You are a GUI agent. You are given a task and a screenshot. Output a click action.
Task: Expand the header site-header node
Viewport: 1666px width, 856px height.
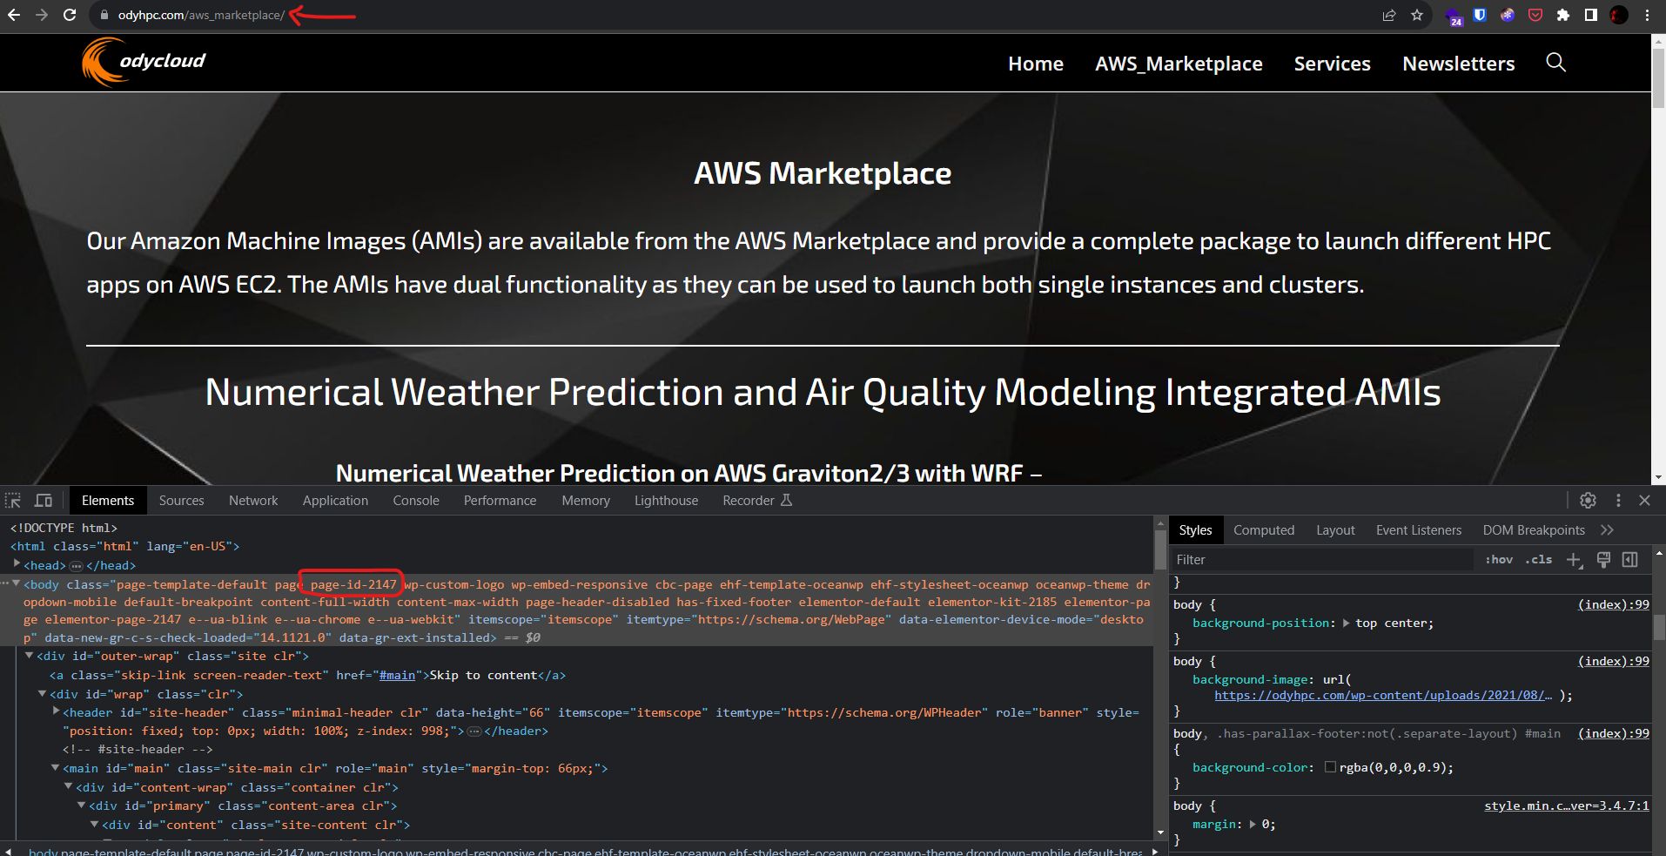click(56, 711)
